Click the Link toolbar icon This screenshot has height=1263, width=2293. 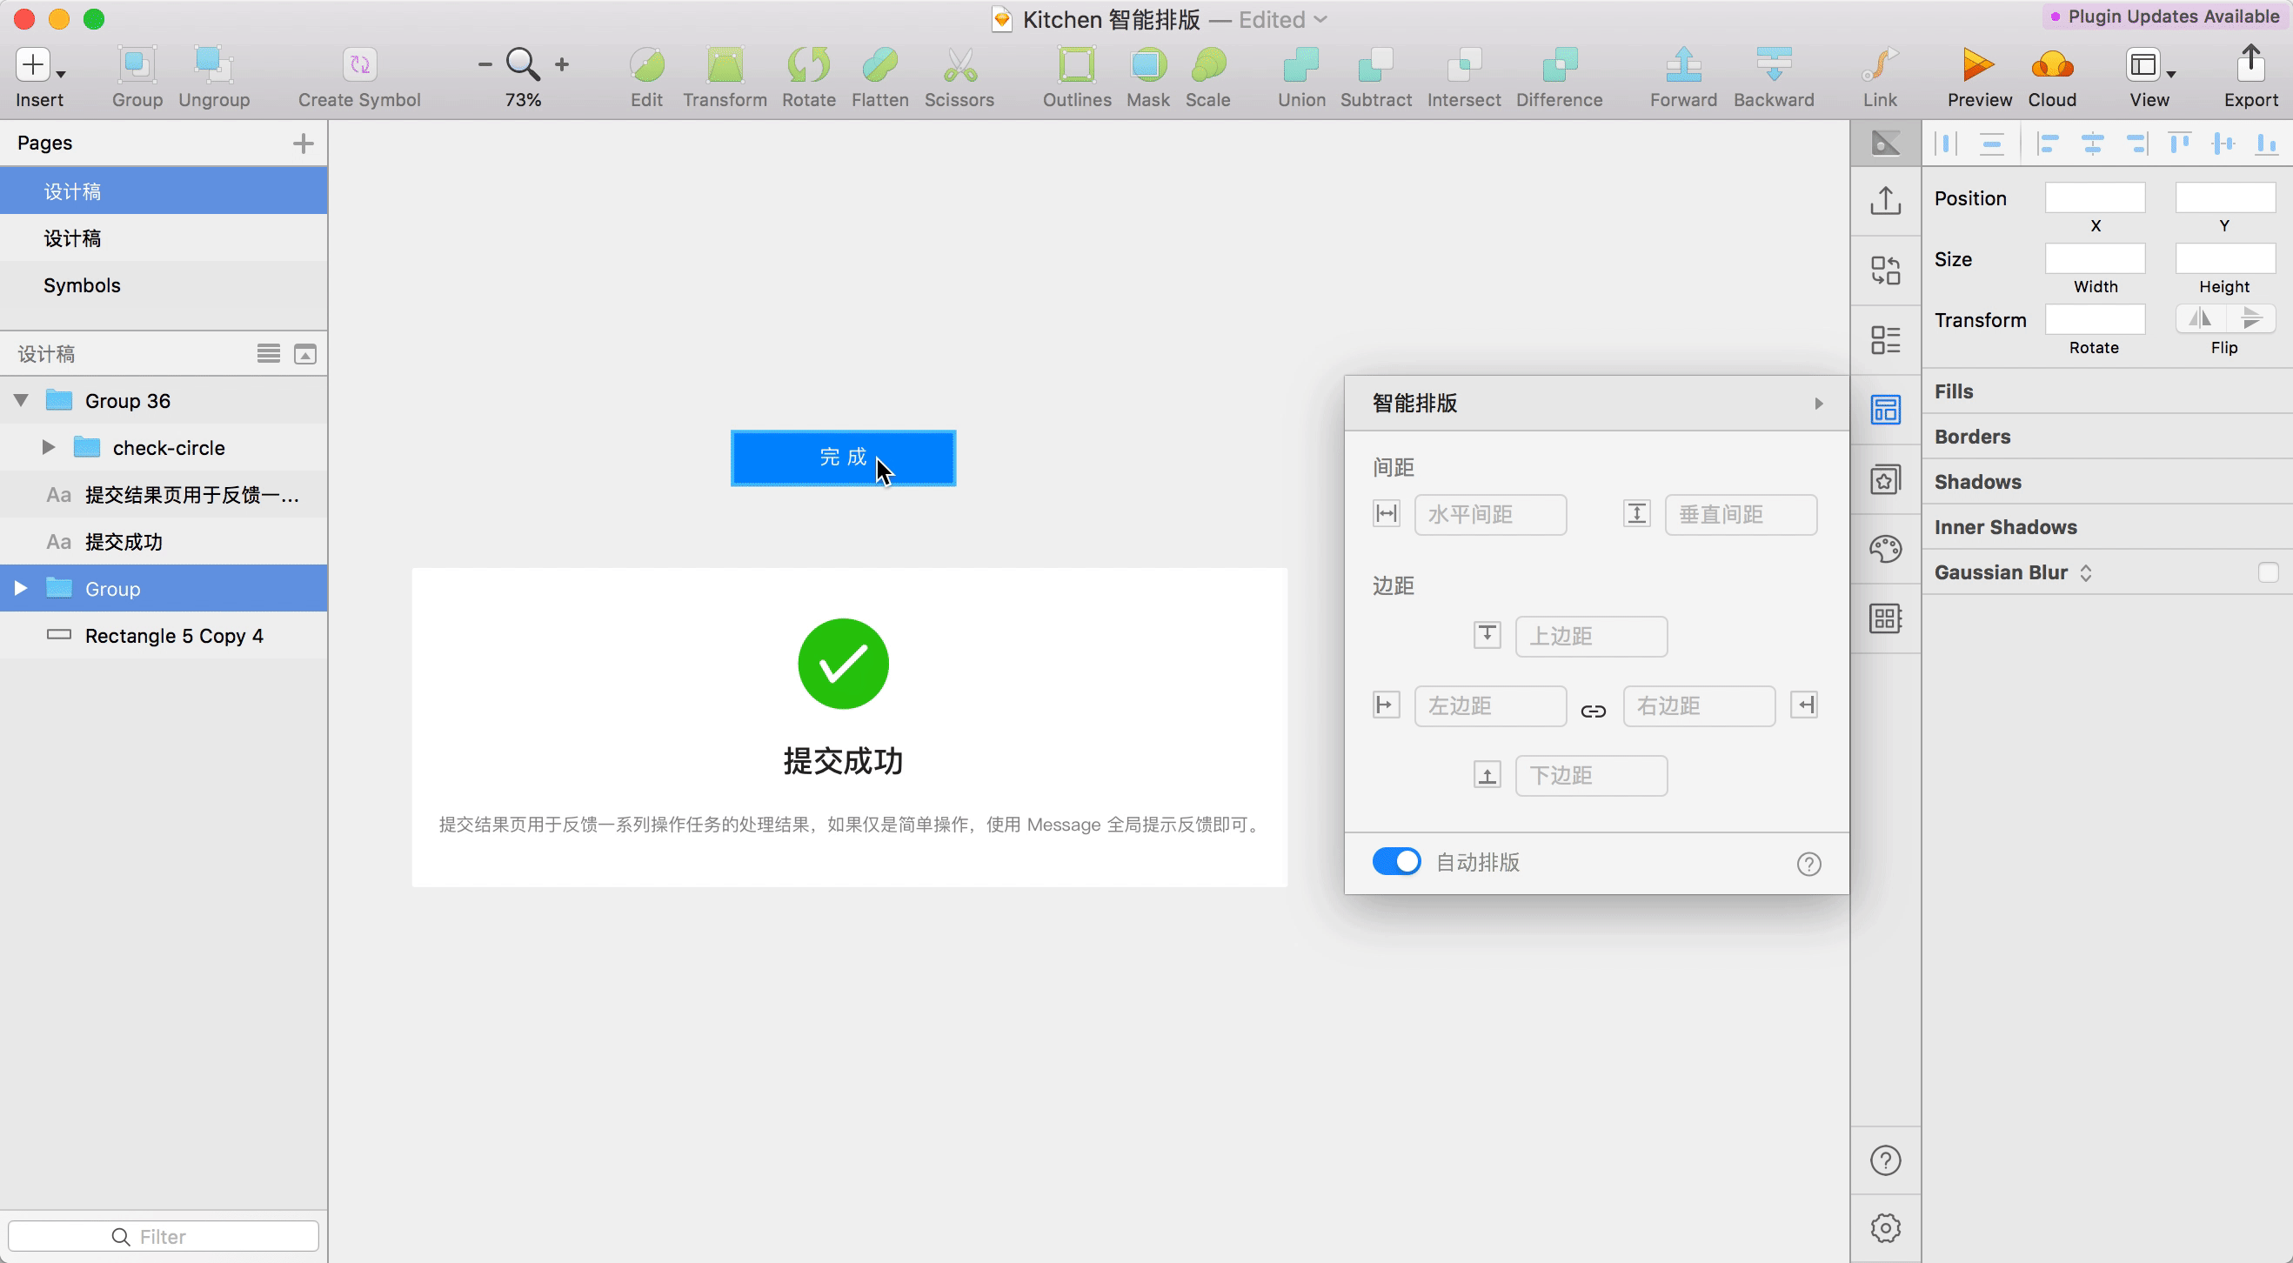[x=1880, y=65]
